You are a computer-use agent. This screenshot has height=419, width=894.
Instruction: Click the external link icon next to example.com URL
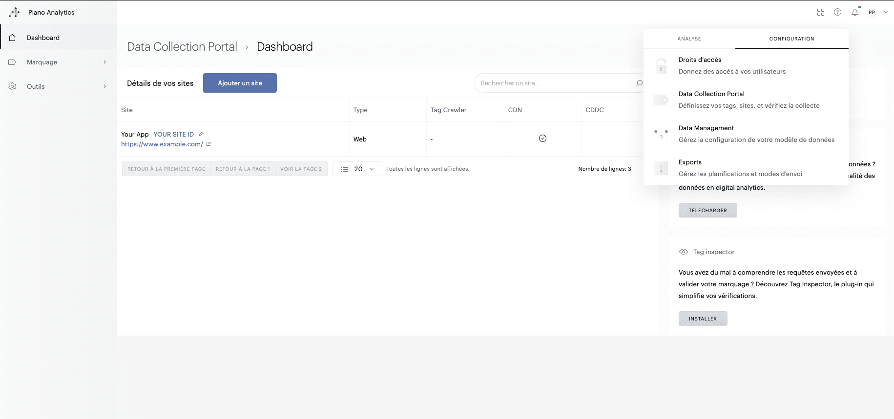tap(208, 144)
